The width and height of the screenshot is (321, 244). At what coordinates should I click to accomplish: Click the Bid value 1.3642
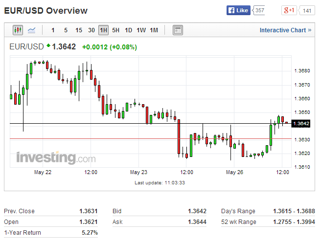coord(197,211)
